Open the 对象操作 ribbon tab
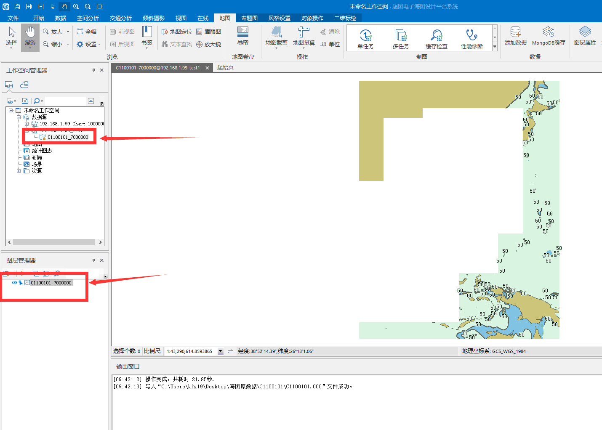The width and height of the screenshot is (602, 430). pos(312,18)
